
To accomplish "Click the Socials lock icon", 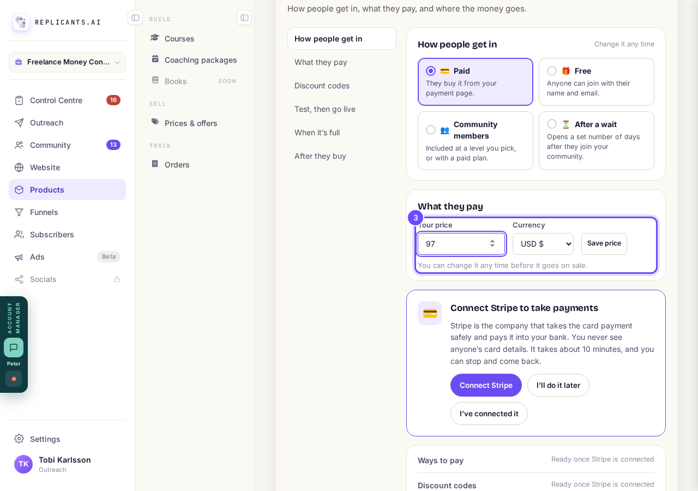I will pos(117,279).
